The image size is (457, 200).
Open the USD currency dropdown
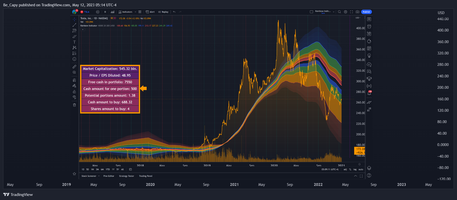(x=358, y=18)
